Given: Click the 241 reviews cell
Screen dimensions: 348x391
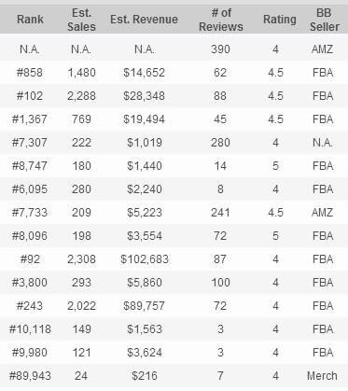Looking at the screenshot, I should (220, 213).
